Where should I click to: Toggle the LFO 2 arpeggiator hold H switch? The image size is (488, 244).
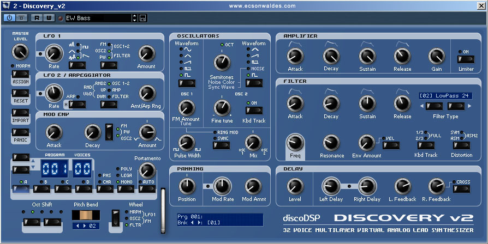(77, 105)
